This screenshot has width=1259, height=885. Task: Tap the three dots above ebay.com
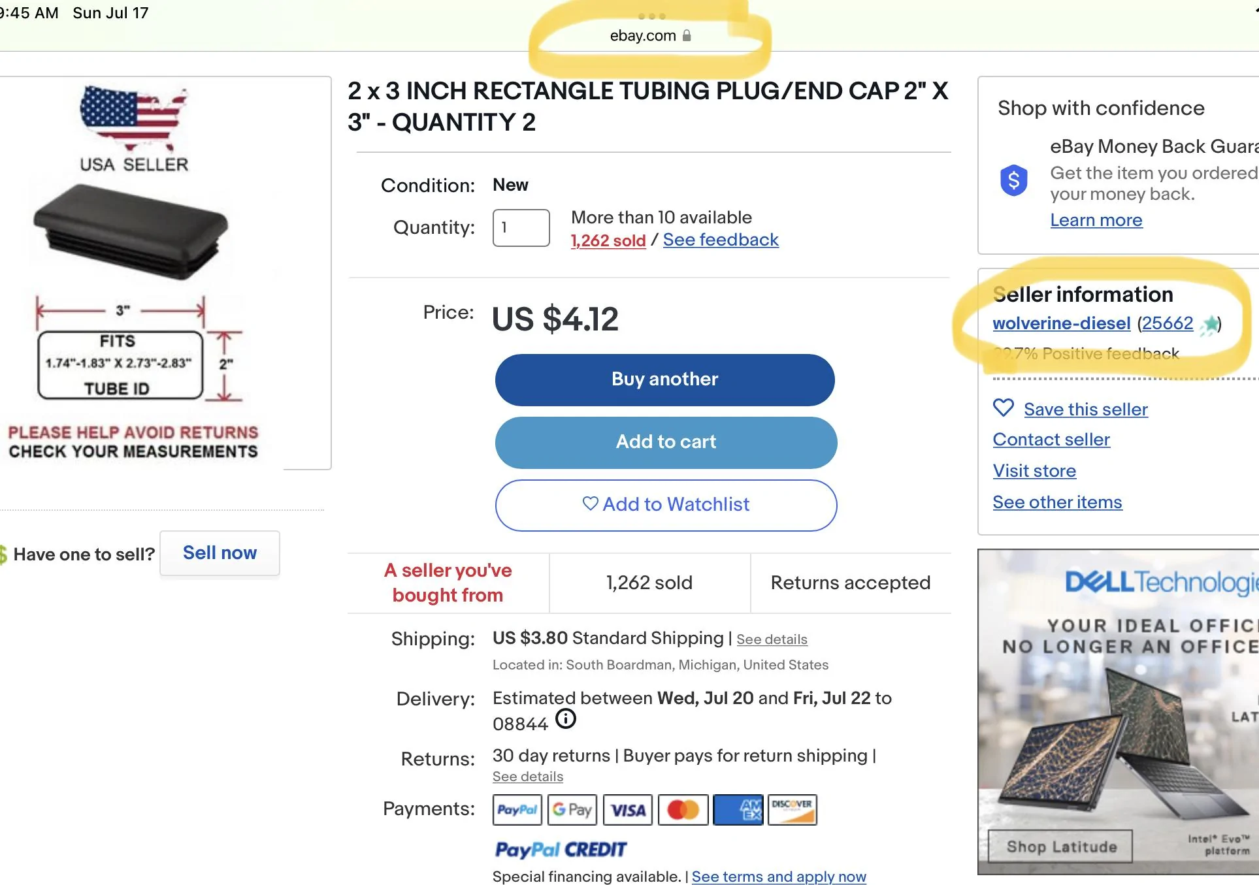tap(652, 16)
